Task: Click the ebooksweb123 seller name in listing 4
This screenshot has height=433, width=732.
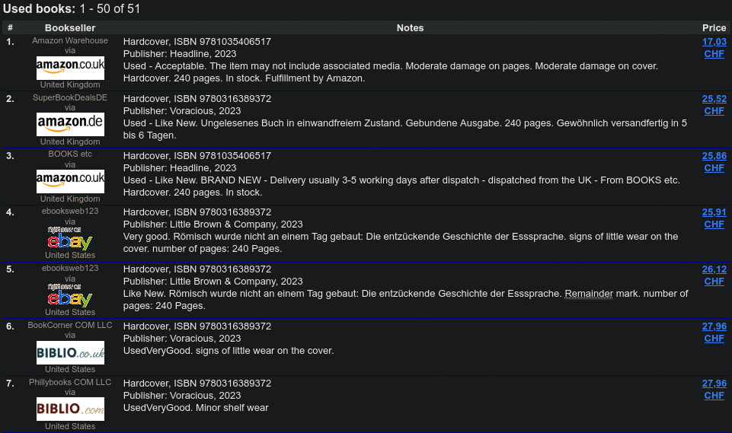Action: pyautogui.click(x=70, y=211)
